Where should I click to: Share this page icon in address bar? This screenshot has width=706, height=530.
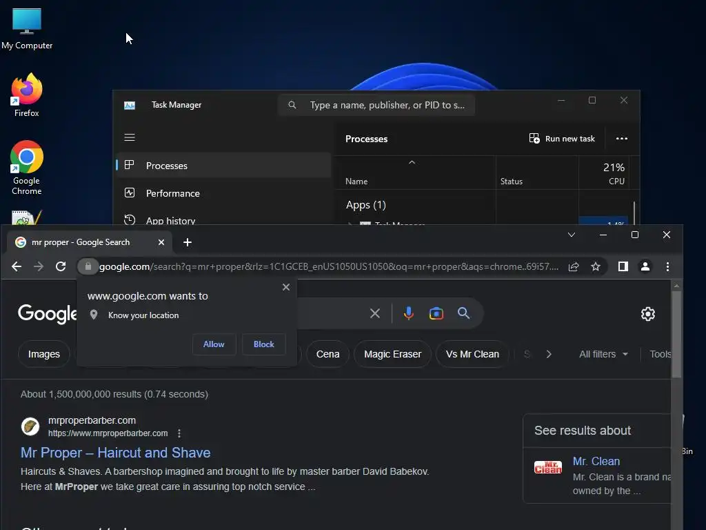click(x=574, y=267)
